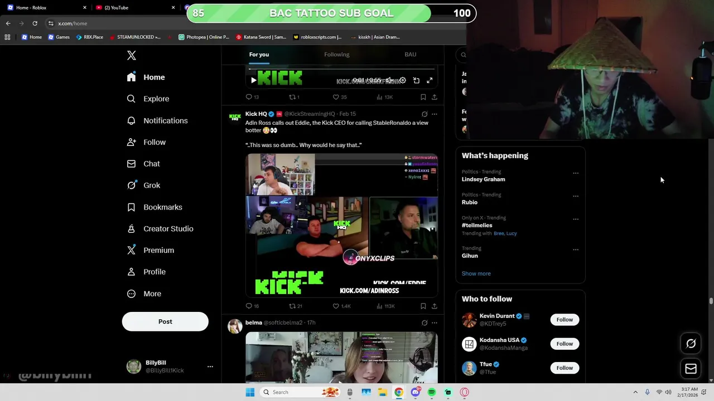Image resolution: width=714 pixels, height=401 pixels.
Task: Open the Chat section
Action: pos(143,164)
